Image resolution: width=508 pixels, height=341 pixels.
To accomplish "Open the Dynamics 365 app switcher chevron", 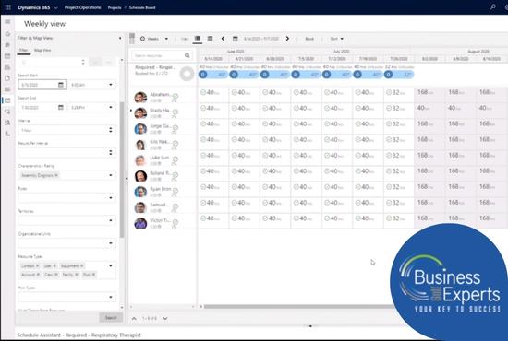I will 56,7.
